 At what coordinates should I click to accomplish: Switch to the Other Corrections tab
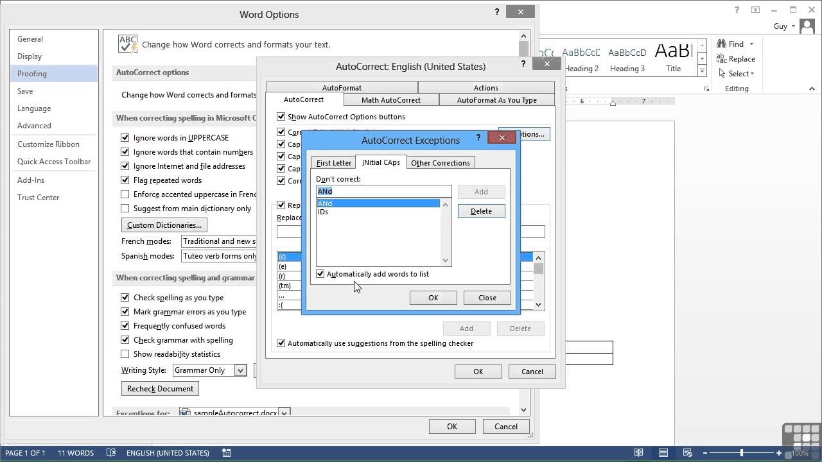click(441, 163)
